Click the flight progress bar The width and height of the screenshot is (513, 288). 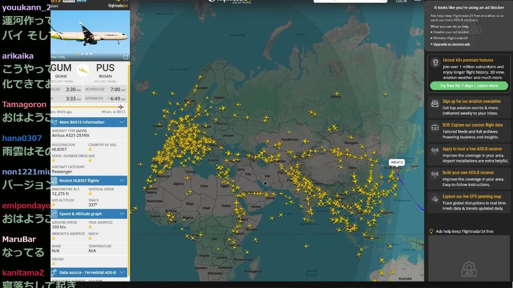point(87,107)
